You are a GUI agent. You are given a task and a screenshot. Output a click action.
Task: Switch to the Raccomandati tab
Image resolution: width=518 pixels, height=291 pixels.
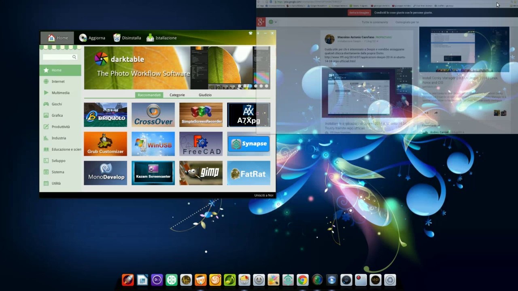tap(149, 95)
